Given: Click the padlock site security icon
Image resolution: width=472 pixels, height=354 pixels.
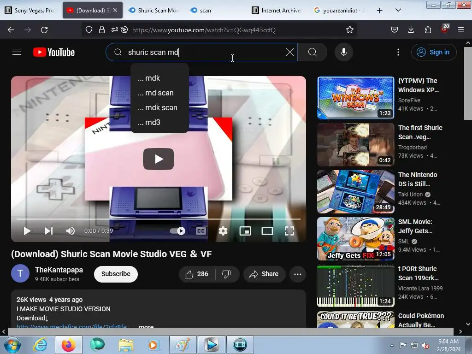Looking at the screenshot, I should point(102,30).
